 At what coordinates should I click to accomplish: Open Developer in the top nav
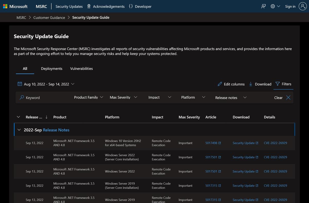(x=140, y=6)
